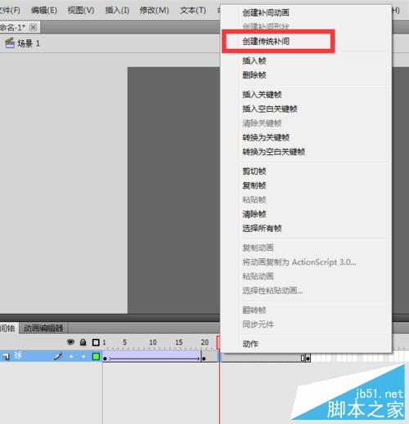Choose 转换为关键帧 menu entry
Image resolution: width=409 pixels, height=424 pixels.
(266, 137)
